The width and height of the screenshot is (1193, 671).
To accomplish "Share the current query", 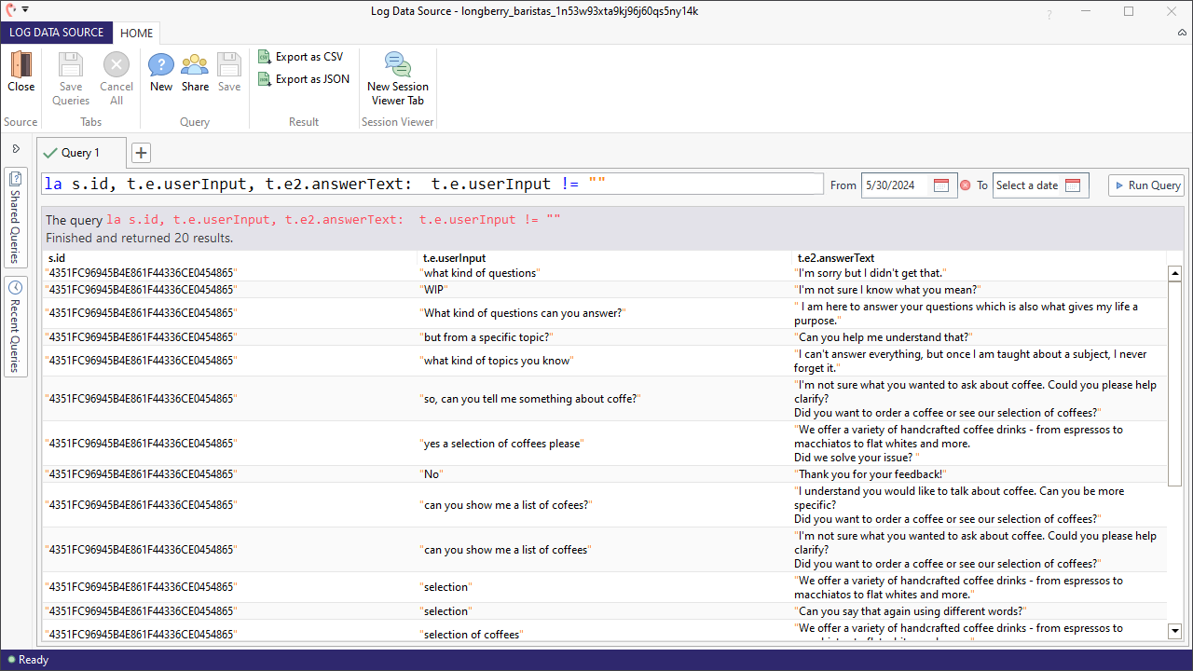I will (x=194, y=75).
